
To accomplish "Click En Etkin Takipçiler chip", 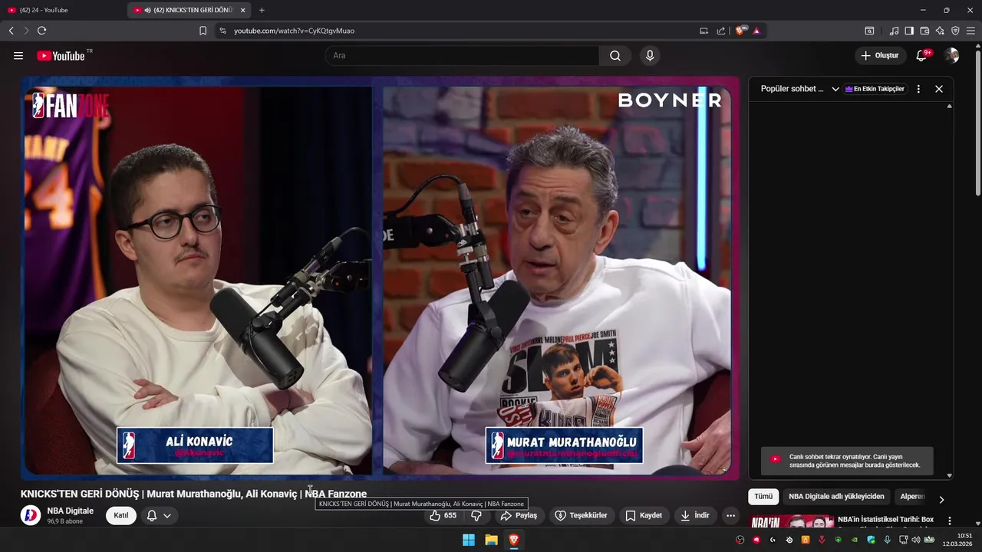I will [875, 89].
